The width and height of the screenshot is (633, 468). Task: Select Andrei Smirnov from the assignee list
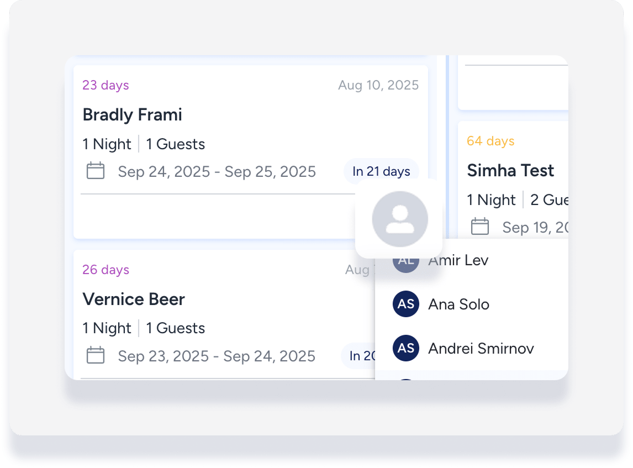[481, 348]
